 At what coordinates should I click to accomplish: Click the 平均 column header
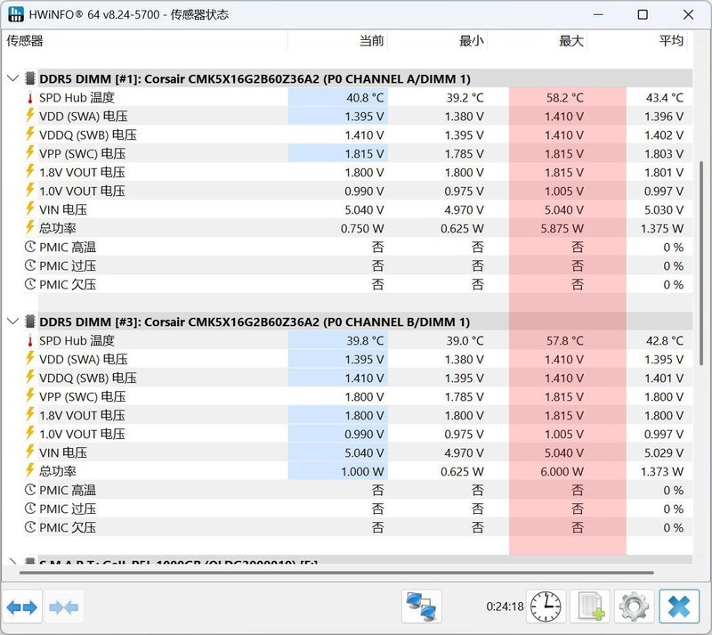point(671,41)
